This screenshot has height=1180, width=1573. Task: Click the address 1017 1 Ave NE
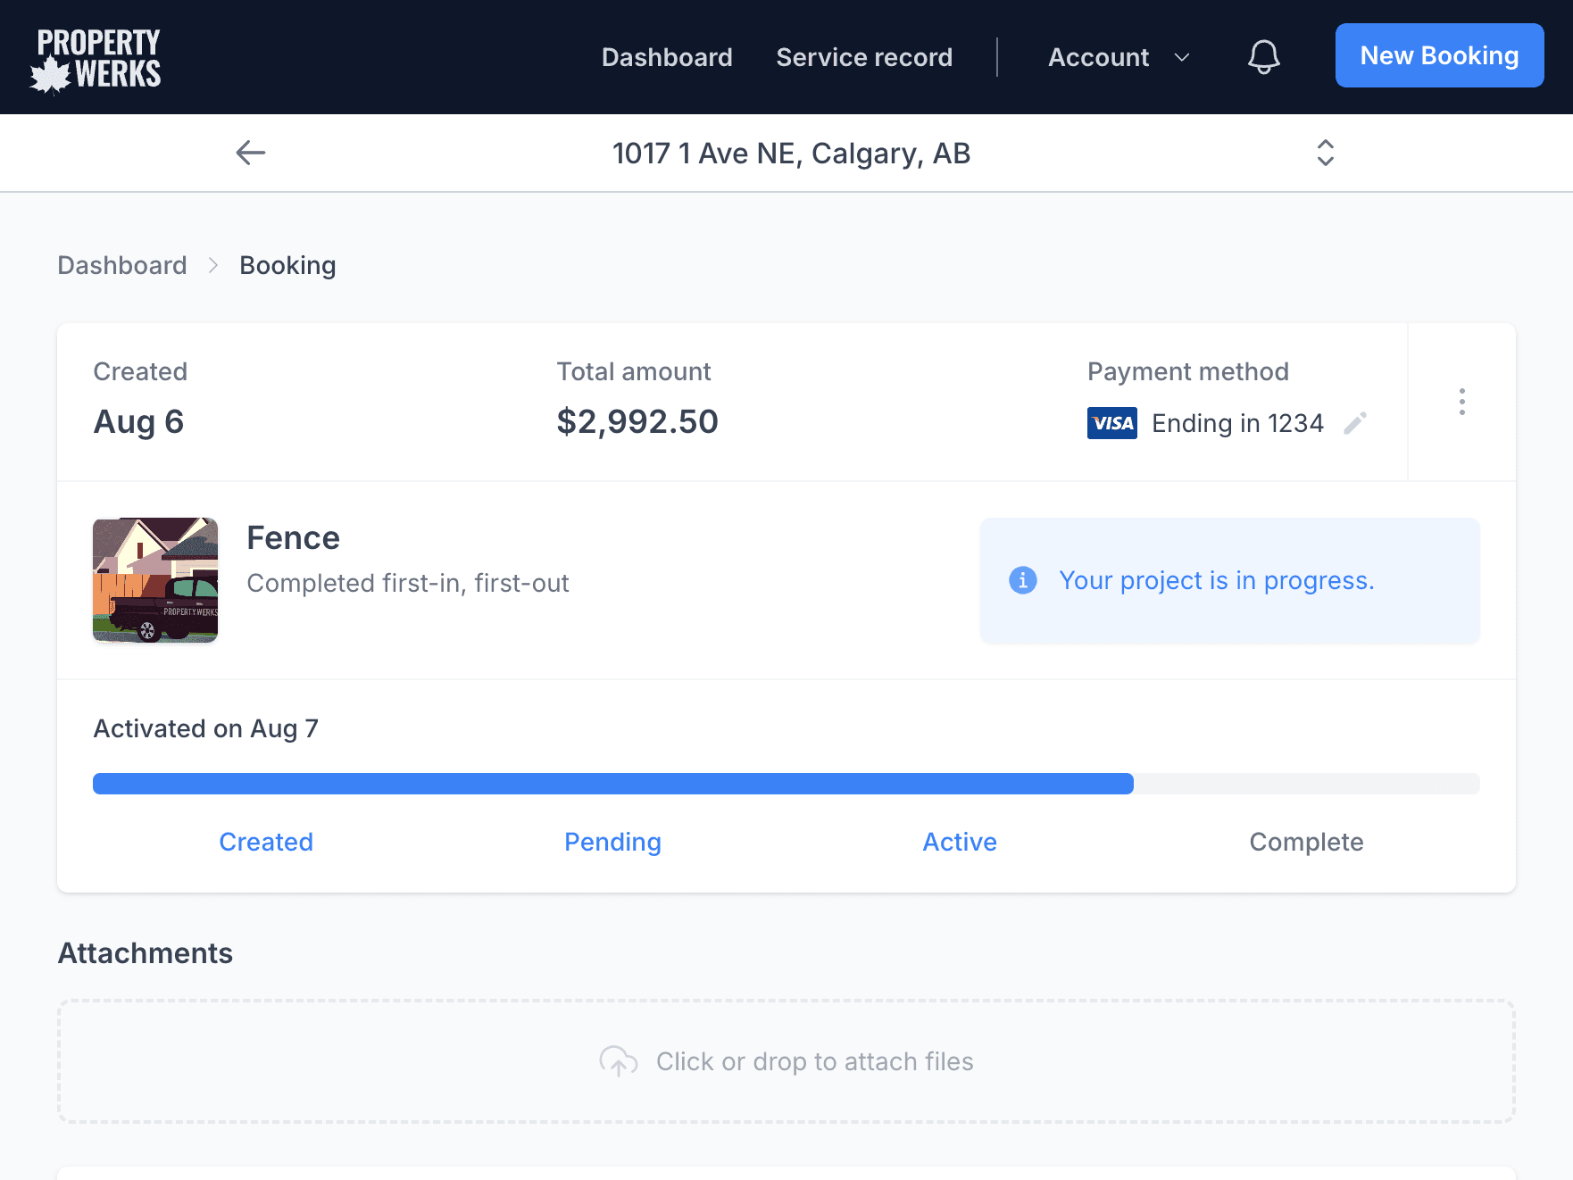(791, 154)
